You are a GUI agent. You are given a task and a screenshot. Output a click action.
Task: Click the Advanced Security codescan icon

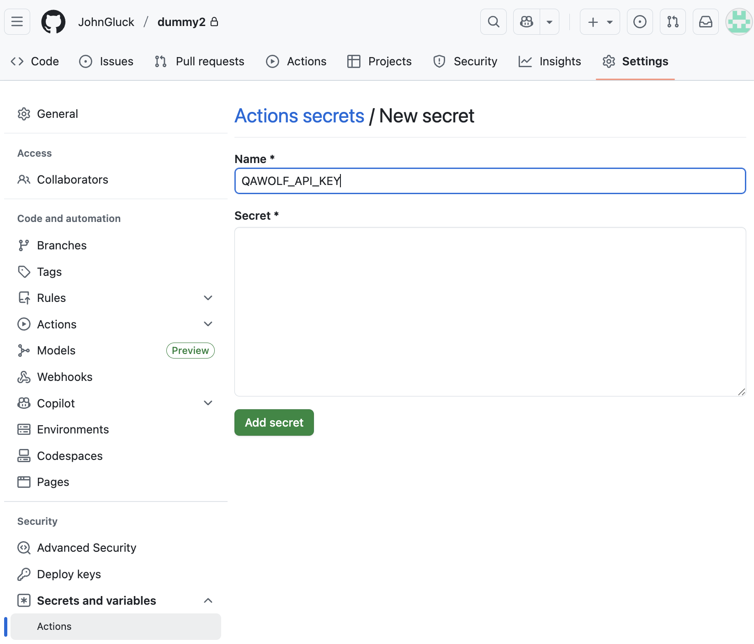(24, 548)
